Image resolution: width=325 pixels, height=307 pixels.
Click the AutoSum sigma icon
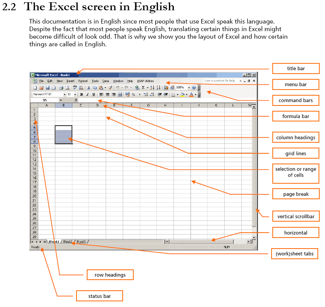[143, 88]
